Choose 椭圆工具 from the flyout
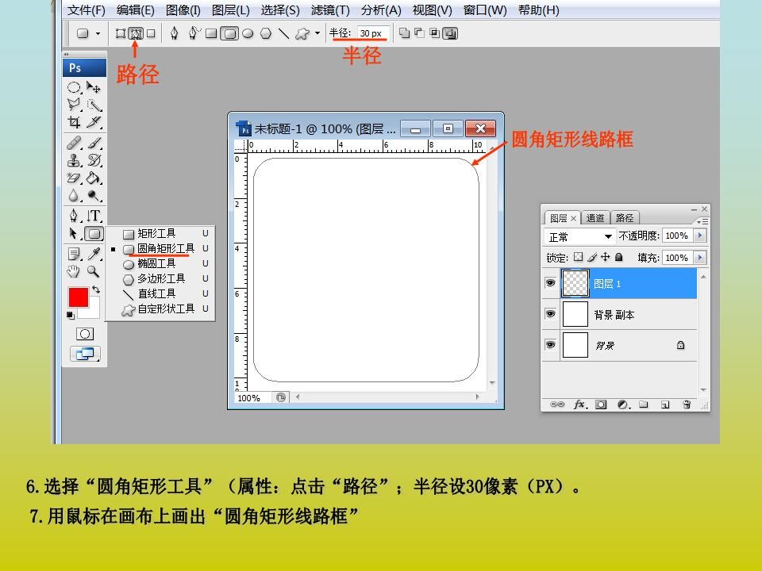 click(x=156, y=264)
